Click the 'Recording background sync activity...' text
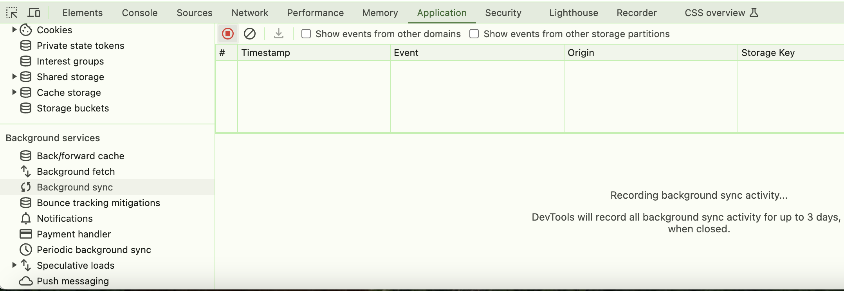 click(x=699, y=195)
